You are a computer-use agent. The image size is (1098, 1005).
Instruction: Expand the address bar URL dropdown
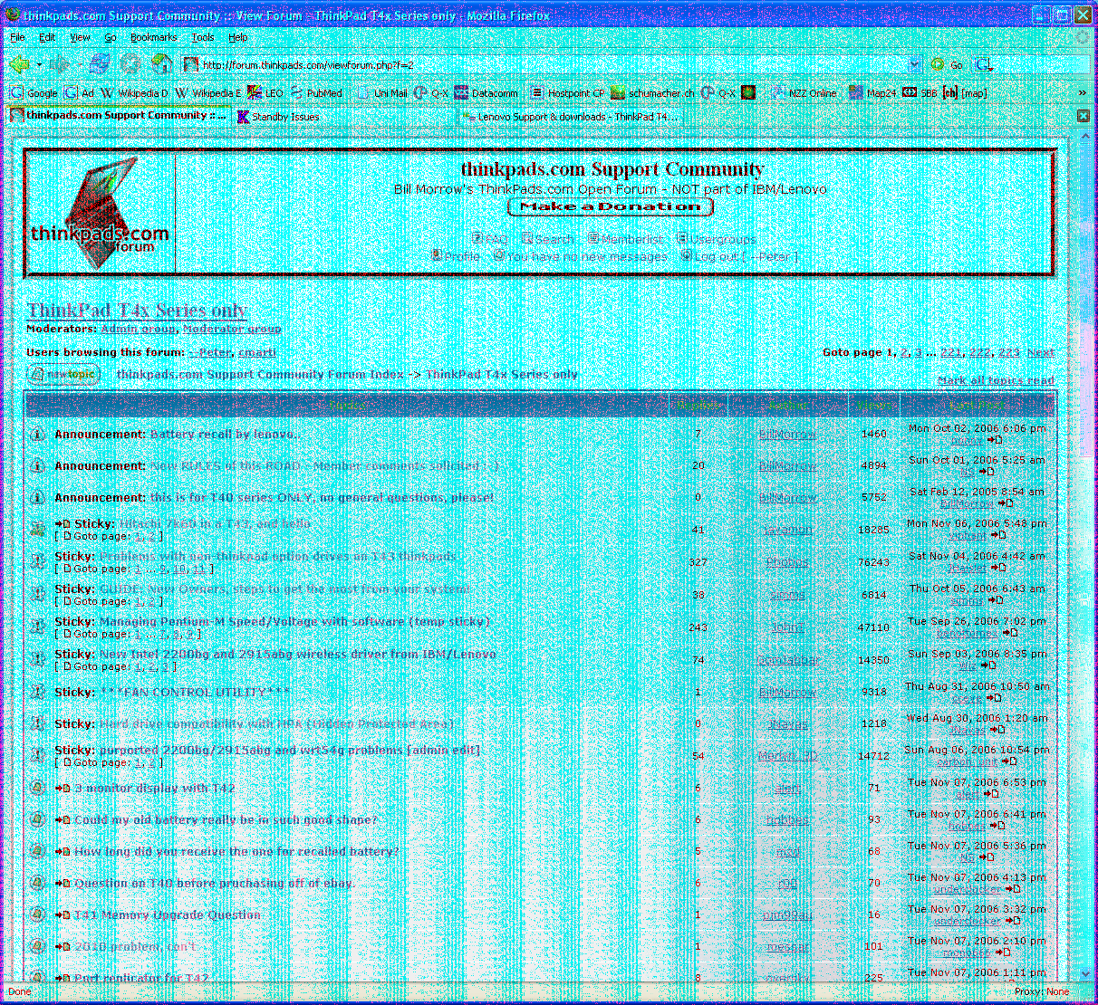pyautogui.click(x=914, y=64)
